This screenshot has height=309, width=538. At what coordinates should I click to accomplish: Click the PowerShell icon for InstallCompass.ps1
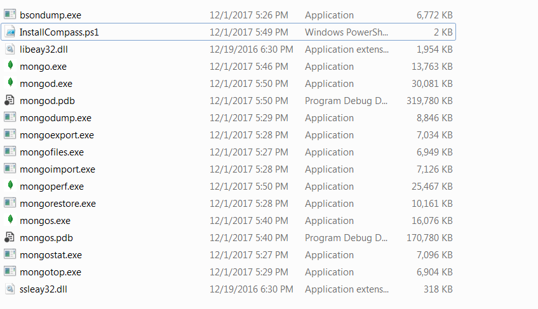(10, 32)
